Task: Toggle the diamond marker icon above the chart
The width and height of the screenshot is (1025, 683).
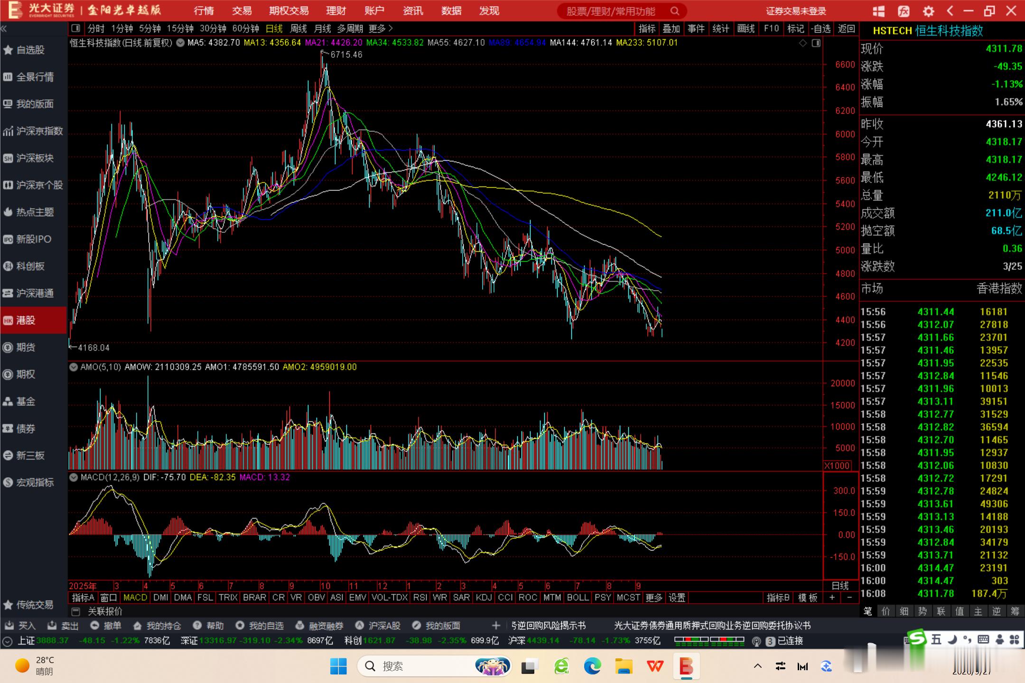Action: tap(803, 43)
